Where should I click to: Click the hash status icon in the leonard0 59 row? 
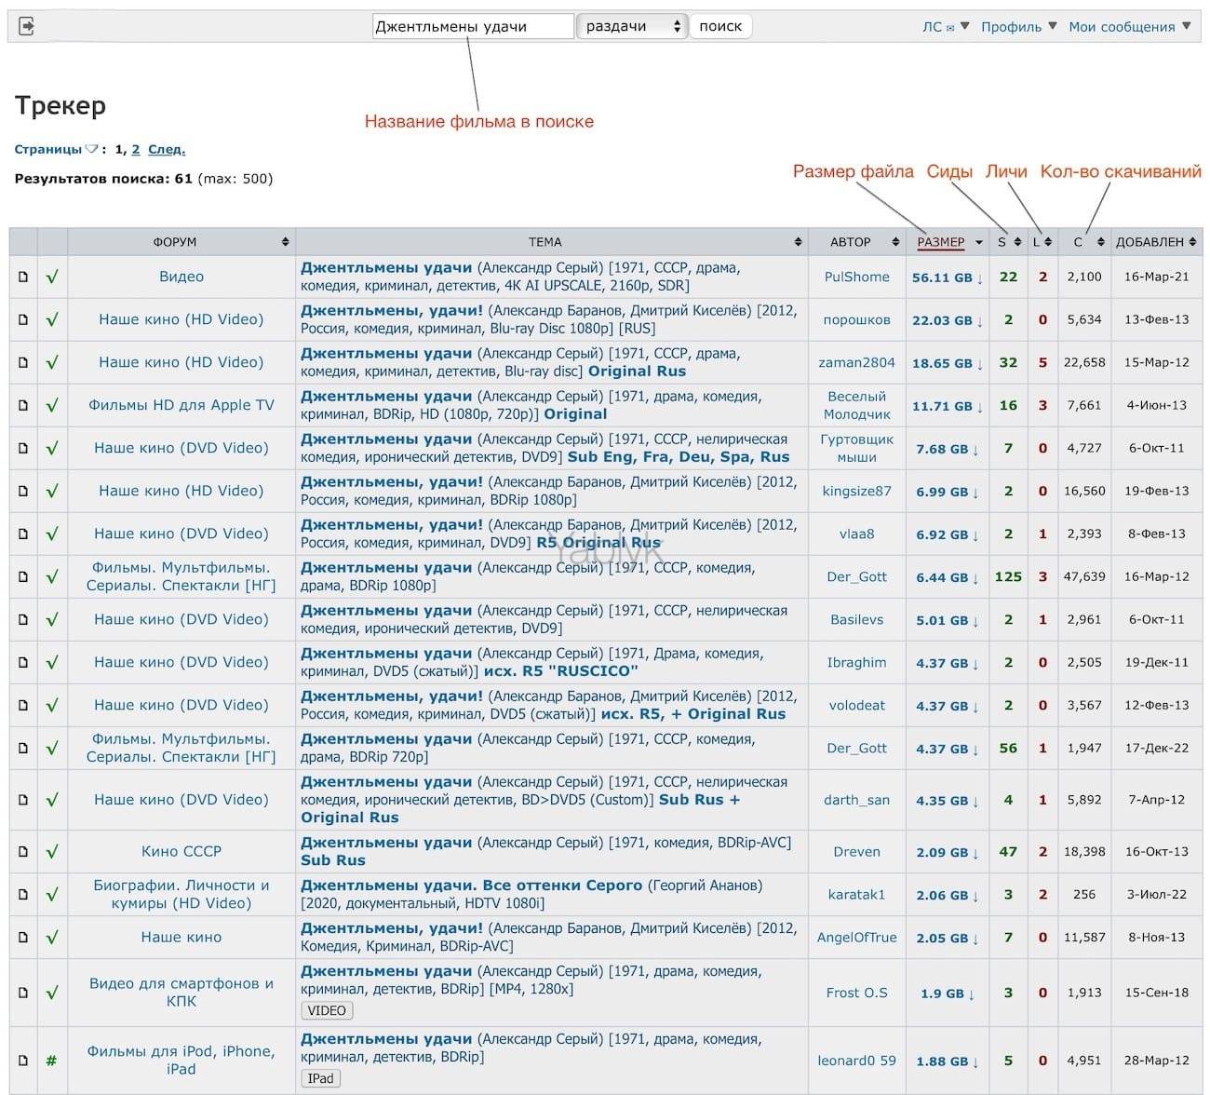click(x=52, y=1061)
